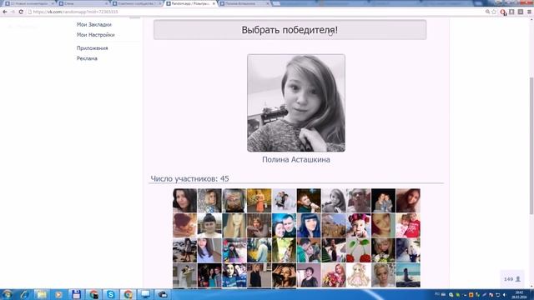Open the winner's large profile photo
This screenshot has height=300, width=534.
(296, 103)
